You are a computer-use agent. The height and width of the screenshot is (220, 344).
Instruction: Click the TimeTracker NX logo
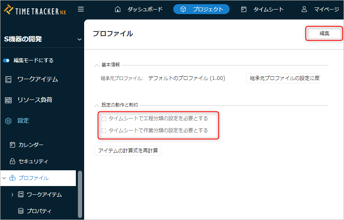point(35,10)
